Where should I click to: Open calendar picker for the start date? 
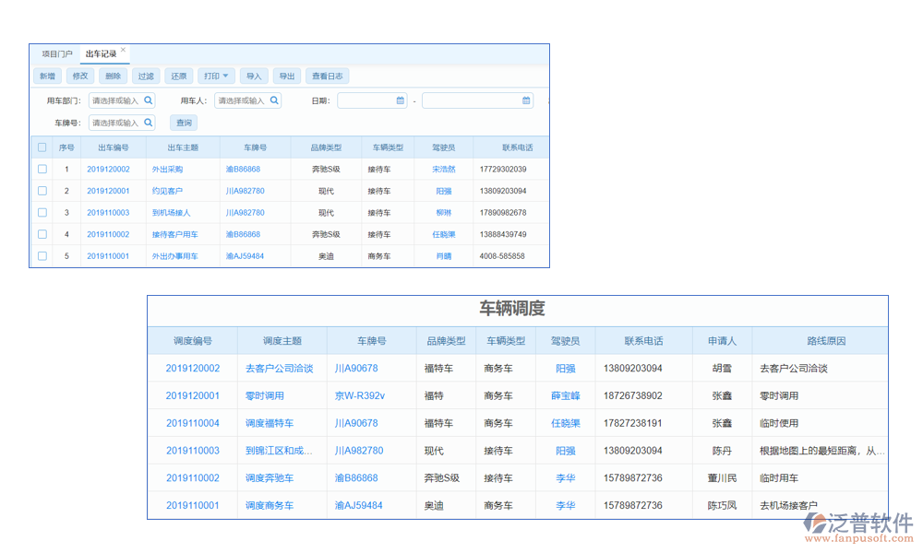[x=399, y=100]
